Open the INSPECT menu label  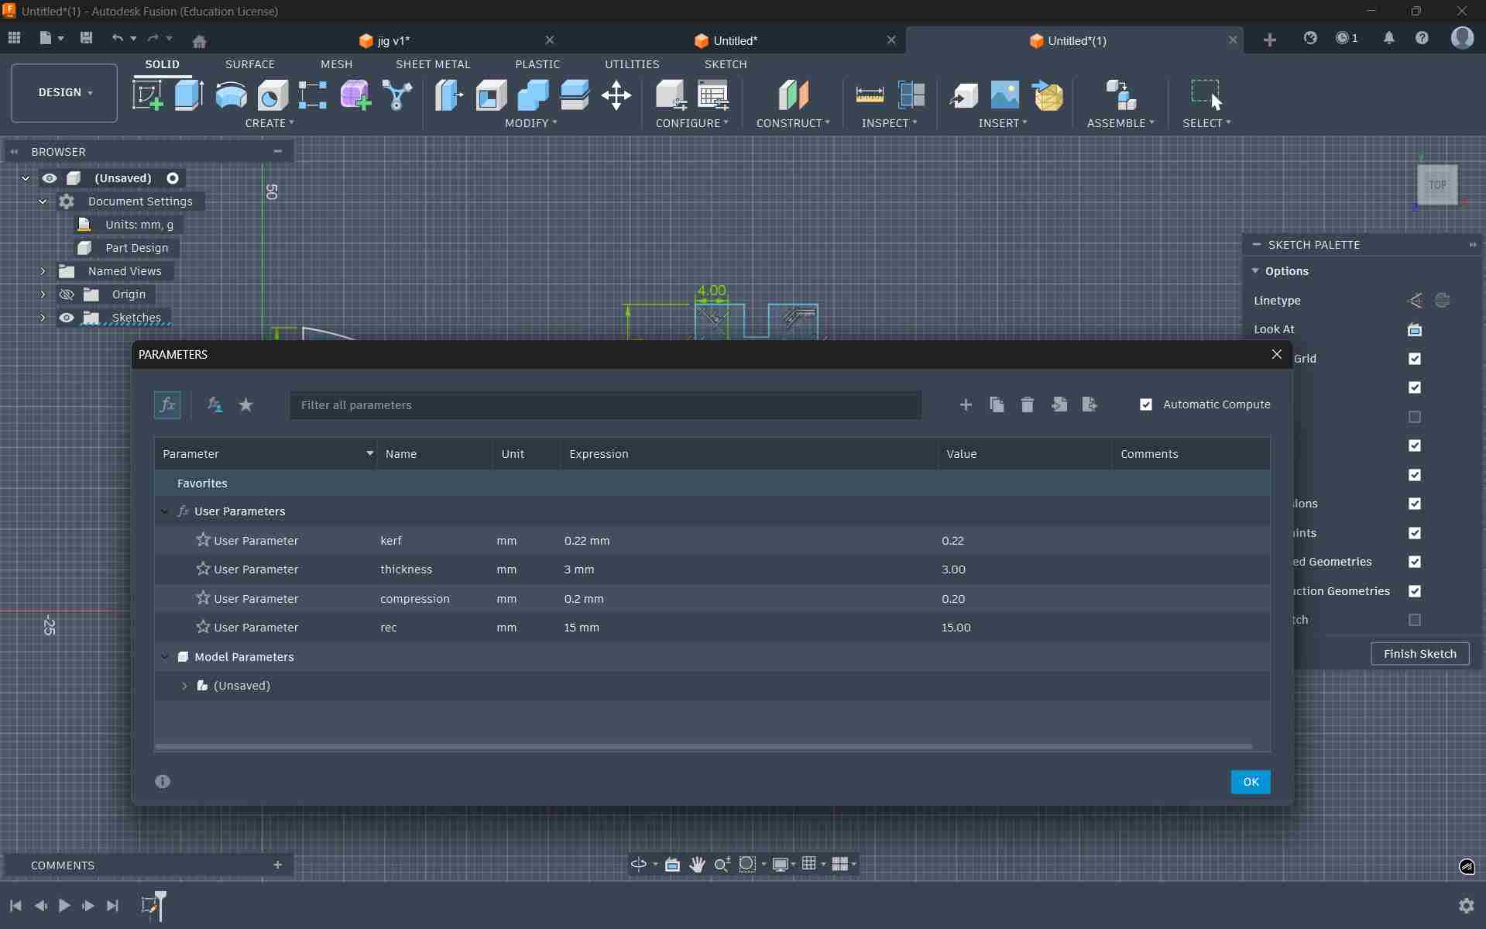pyautogui.click(x=889, y=123)
